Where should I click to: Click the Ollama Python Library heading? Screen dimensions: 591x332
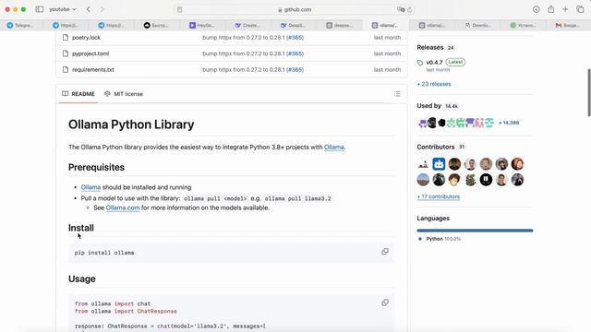pyautogui.click(x=131, y=125)
